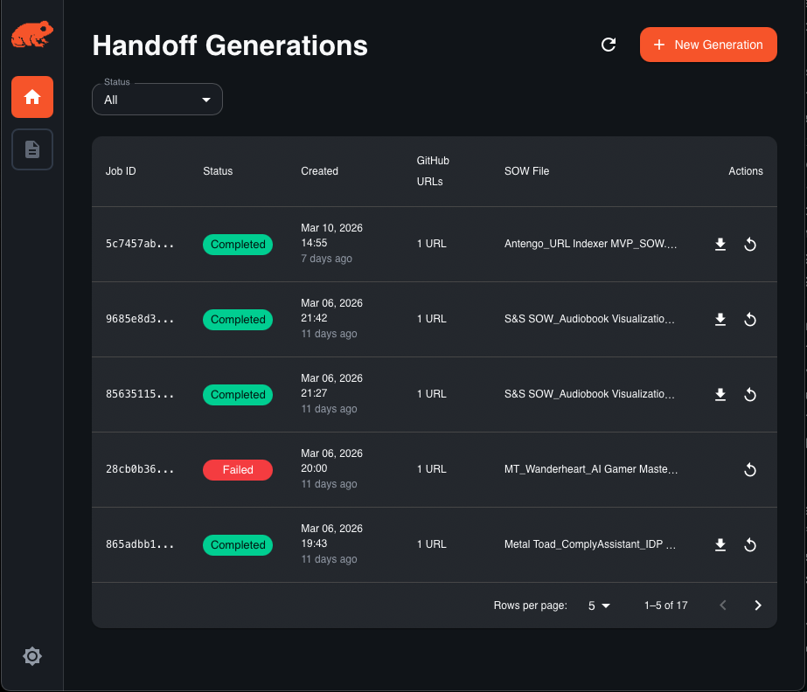The width and height of the screenshot is (807, 692).
Task: Click job ID 865adbb1...
Action: tap(140, 544)
